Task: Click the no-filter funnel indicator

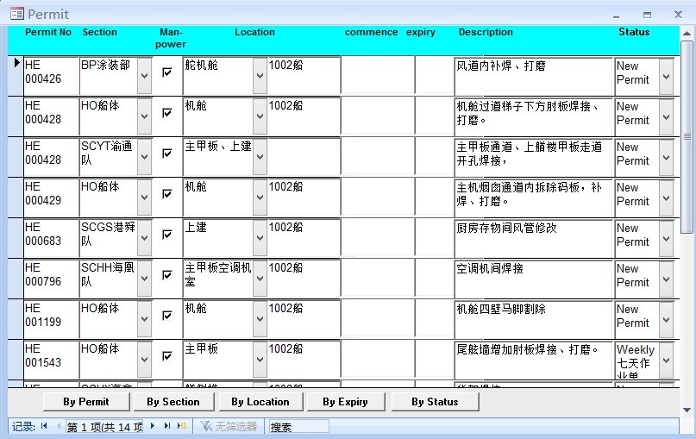Action: [x=228, y=426]
